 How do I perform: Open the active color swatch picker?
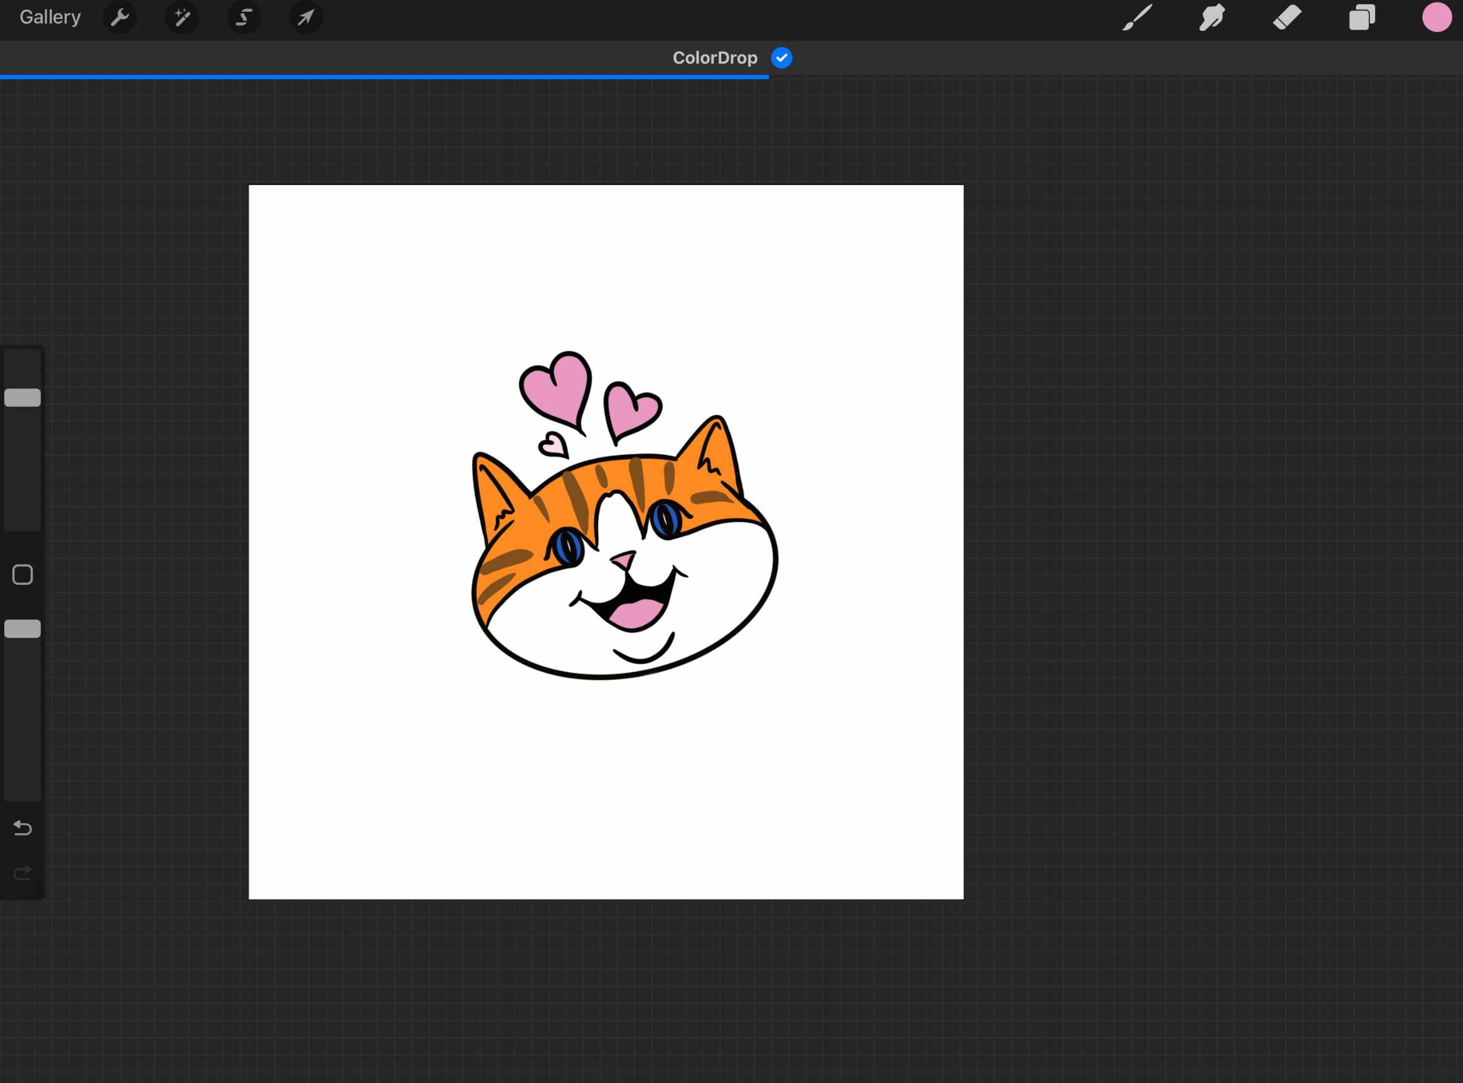1437,18
